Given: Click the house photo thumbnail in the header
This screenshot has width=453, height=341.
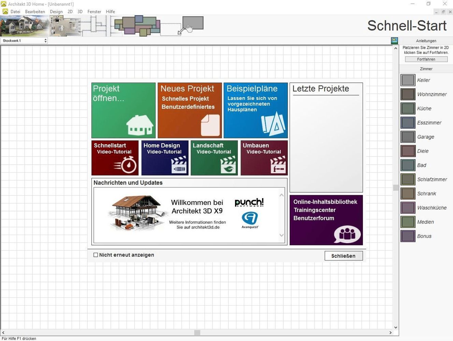Looking at the screenshot, I should tap(24, 26).
